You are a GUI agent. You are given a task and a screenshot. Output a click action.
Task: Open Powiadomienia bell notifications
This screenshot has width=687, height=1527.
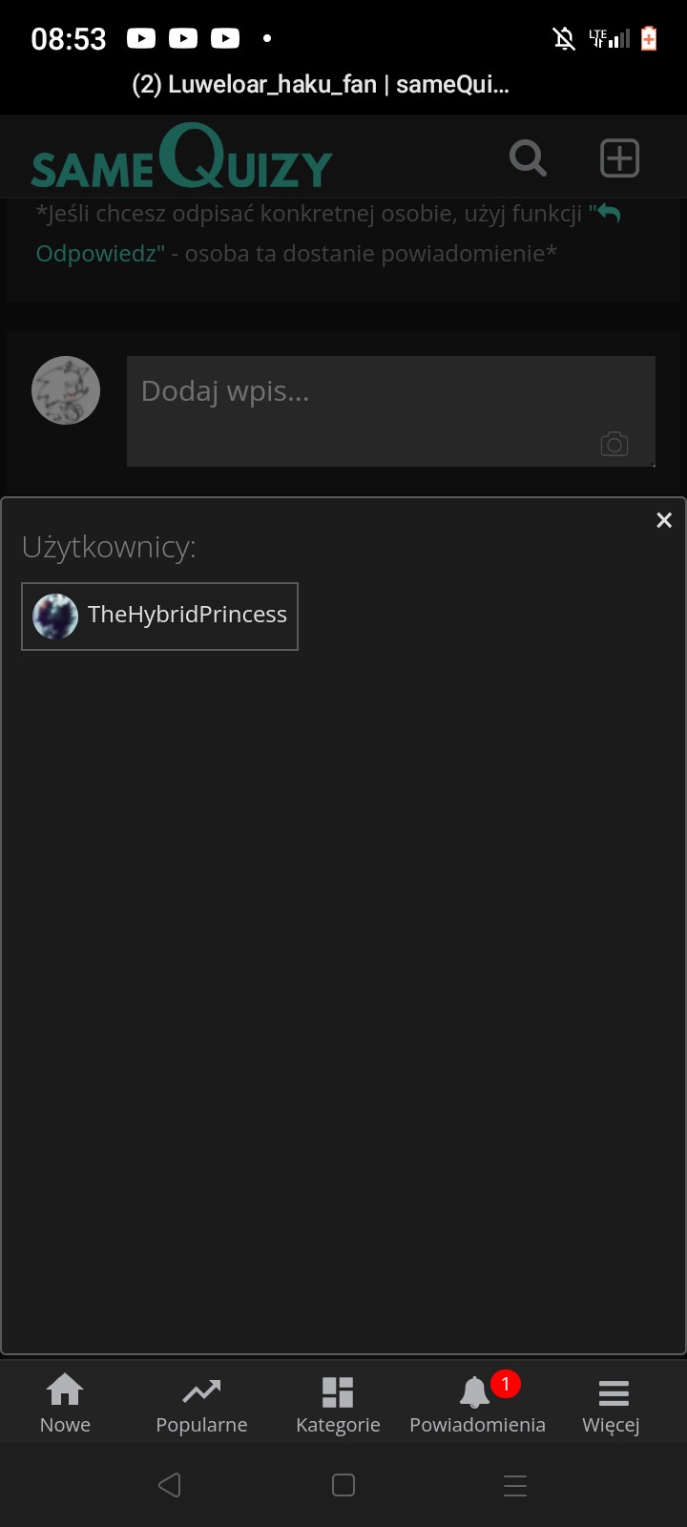click(x=477, y=1405)
